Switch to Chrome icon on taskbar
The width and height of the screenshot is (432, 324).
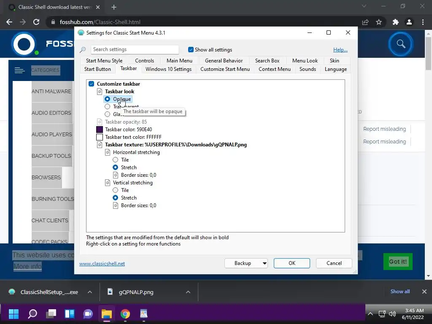point(125,314)
